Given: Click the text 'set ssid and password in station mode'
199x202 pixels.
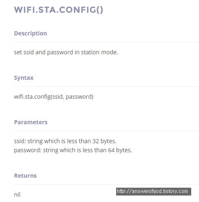Looking at the screenshot, I should point(66,52).
